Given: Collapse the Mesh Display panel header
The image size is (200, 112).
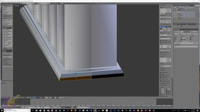Looking at the screenshot, I should (x=164, y=85).
